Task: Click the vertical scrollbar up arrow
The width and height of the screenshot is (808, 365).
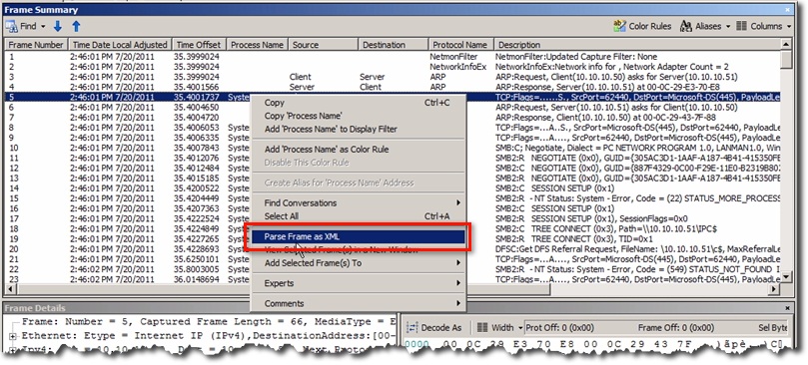Action: click(786, 46)
